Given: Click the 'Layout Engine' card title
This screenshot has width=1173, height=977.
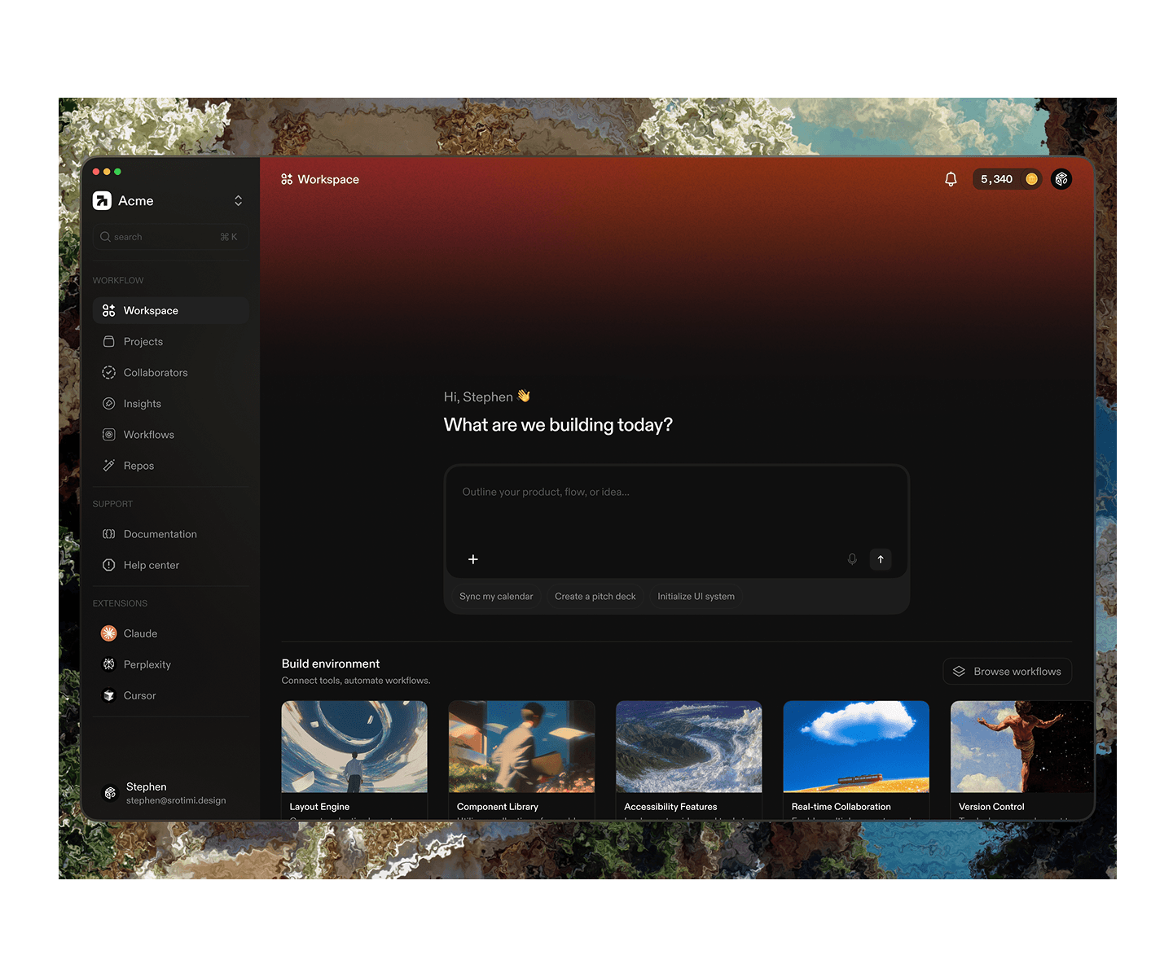Looking at the screenshot, I should coord(319,807).
